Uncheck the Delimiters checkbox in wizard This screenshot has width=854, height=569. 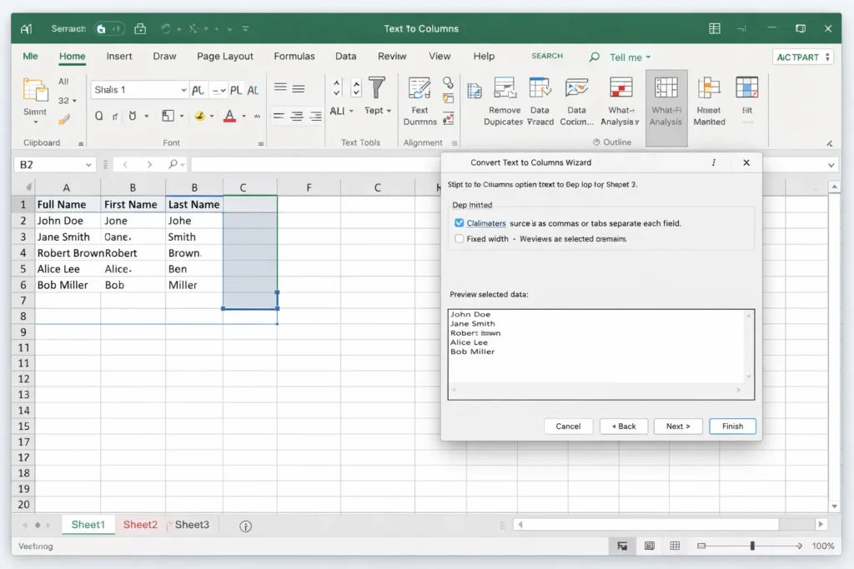(x=459, y=223)
